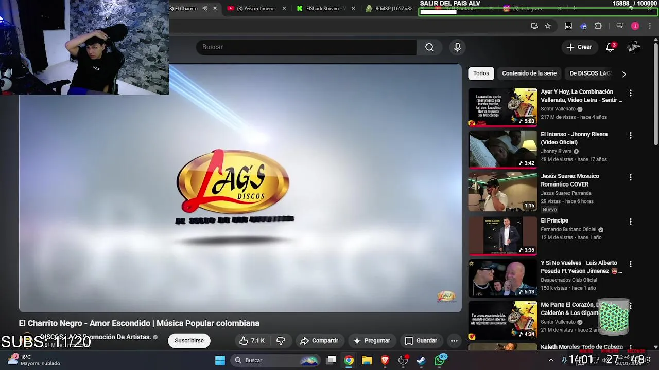Click DISCOS LAG'S channel name
659x370 pixels.
click(x=95, y=337)
